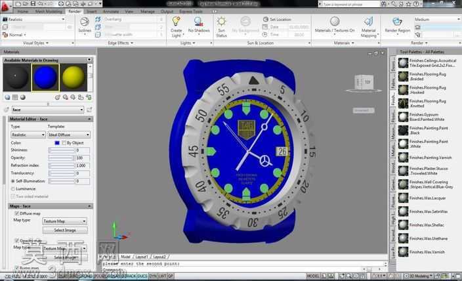
Task: Open the Insert ribbon tab
Action: [92, 12]
